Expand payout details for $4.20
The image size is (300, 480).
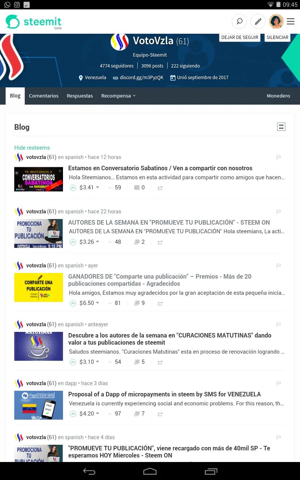pos(89,414)
